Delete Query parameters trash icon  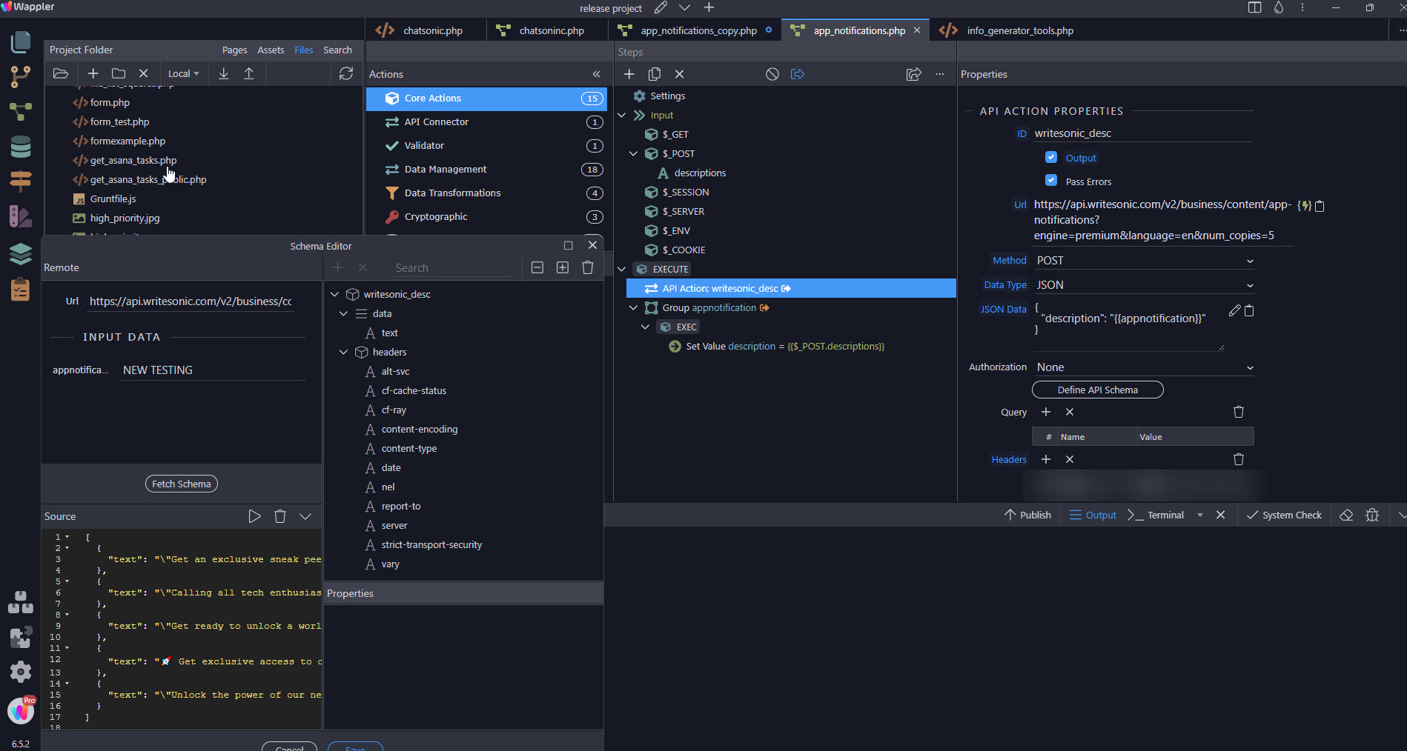1238,412
